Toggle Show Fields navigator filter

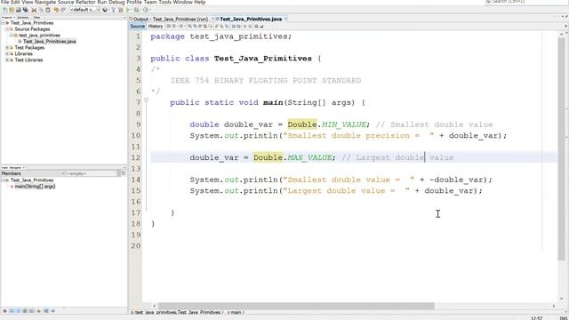point(12,311)
